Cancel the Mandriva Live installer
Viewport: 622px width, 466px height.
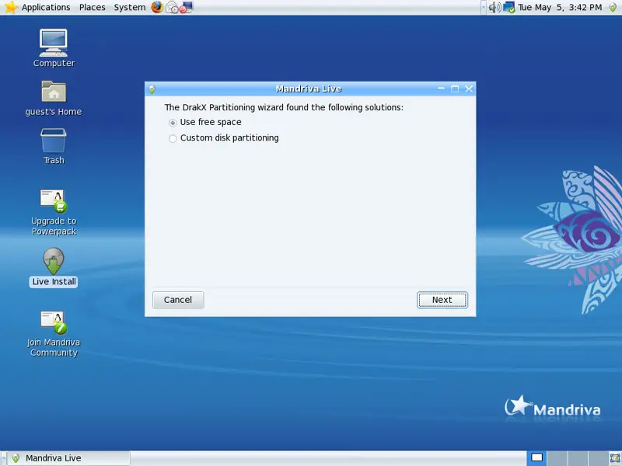178,300
